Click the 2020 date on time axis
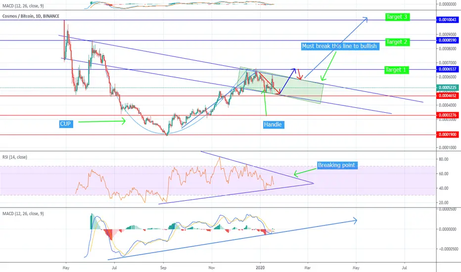The height and width of the screenshot is (272, 461). tap(260, 268)
